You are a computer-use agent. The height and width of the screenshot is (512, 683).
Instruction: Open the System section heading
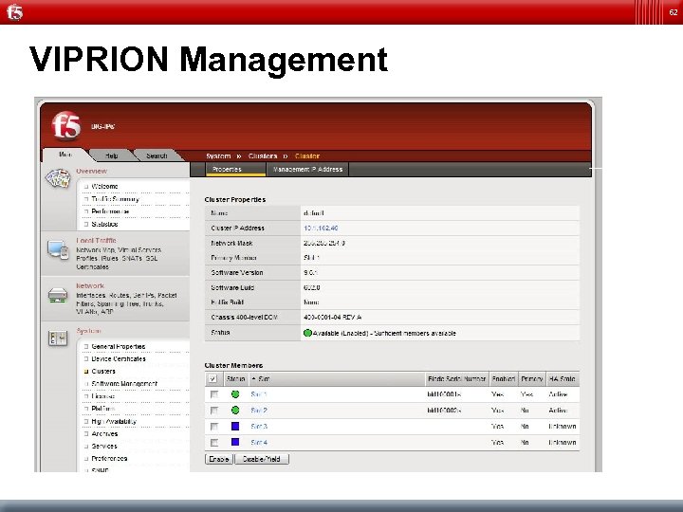(88, 331)
